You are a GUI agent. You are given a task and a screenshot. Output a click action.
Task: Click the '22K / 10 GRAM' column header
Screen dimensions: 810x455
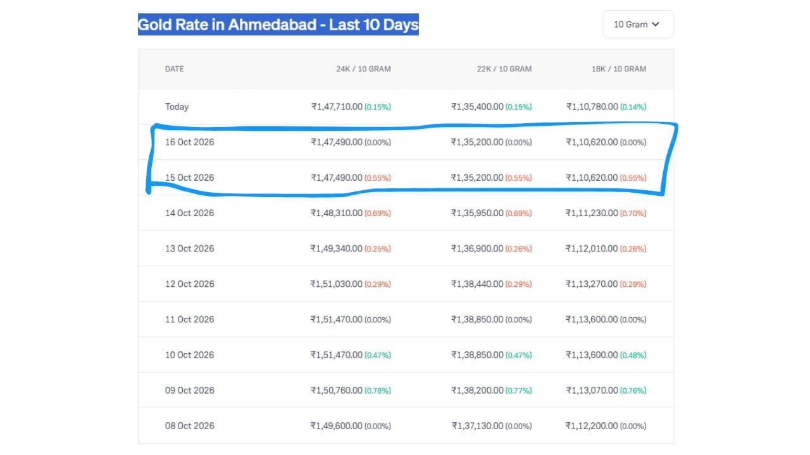tap(504, 69)
